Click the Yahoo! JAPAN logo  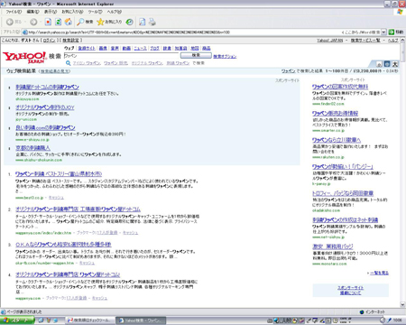pyautogui.click(x=24, y=57)
